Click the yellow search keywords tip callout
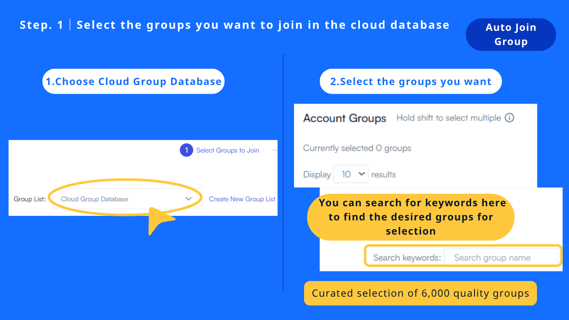This screenshot has width=569, height=320. pyautogui.click(x=411, y=217)
